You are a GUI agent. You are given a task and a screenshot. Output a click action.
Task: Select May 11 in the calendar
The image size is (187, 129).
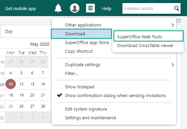click(x=11, y=84)
